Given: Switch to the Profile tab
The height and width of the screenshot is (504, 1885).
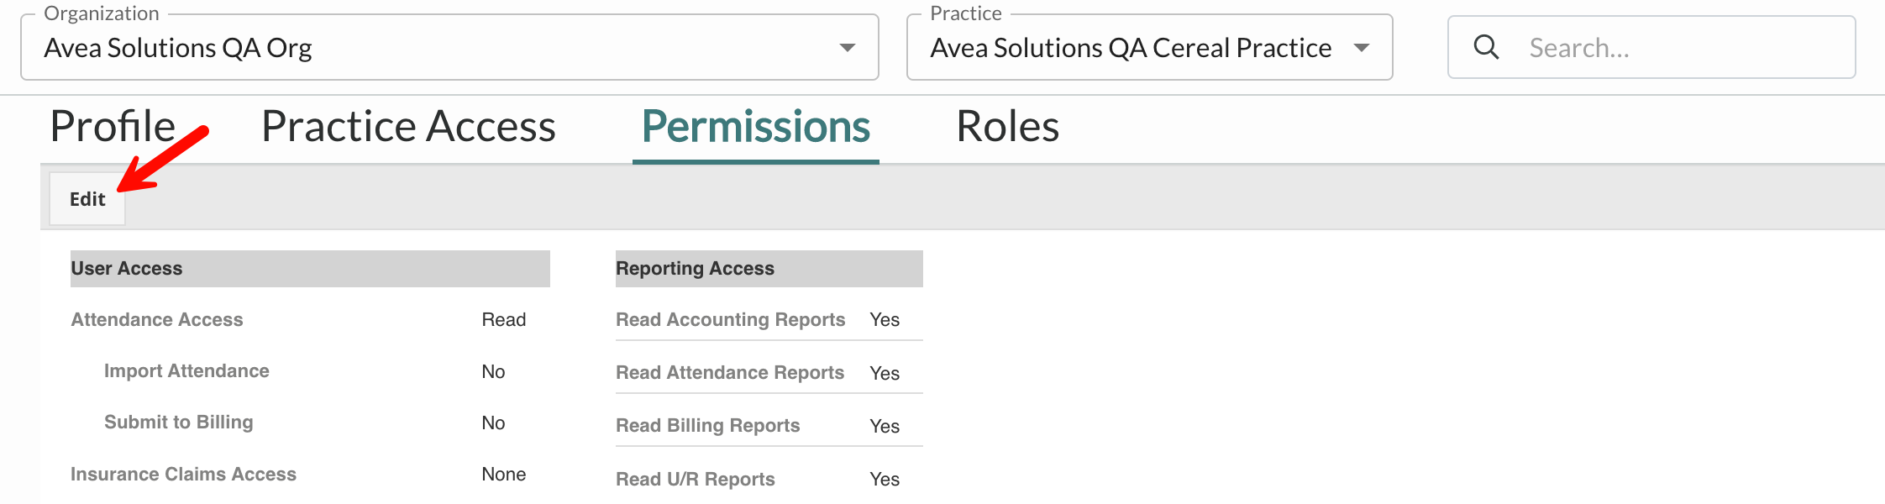Looking at the screenshot, I should tap(113, 127).
